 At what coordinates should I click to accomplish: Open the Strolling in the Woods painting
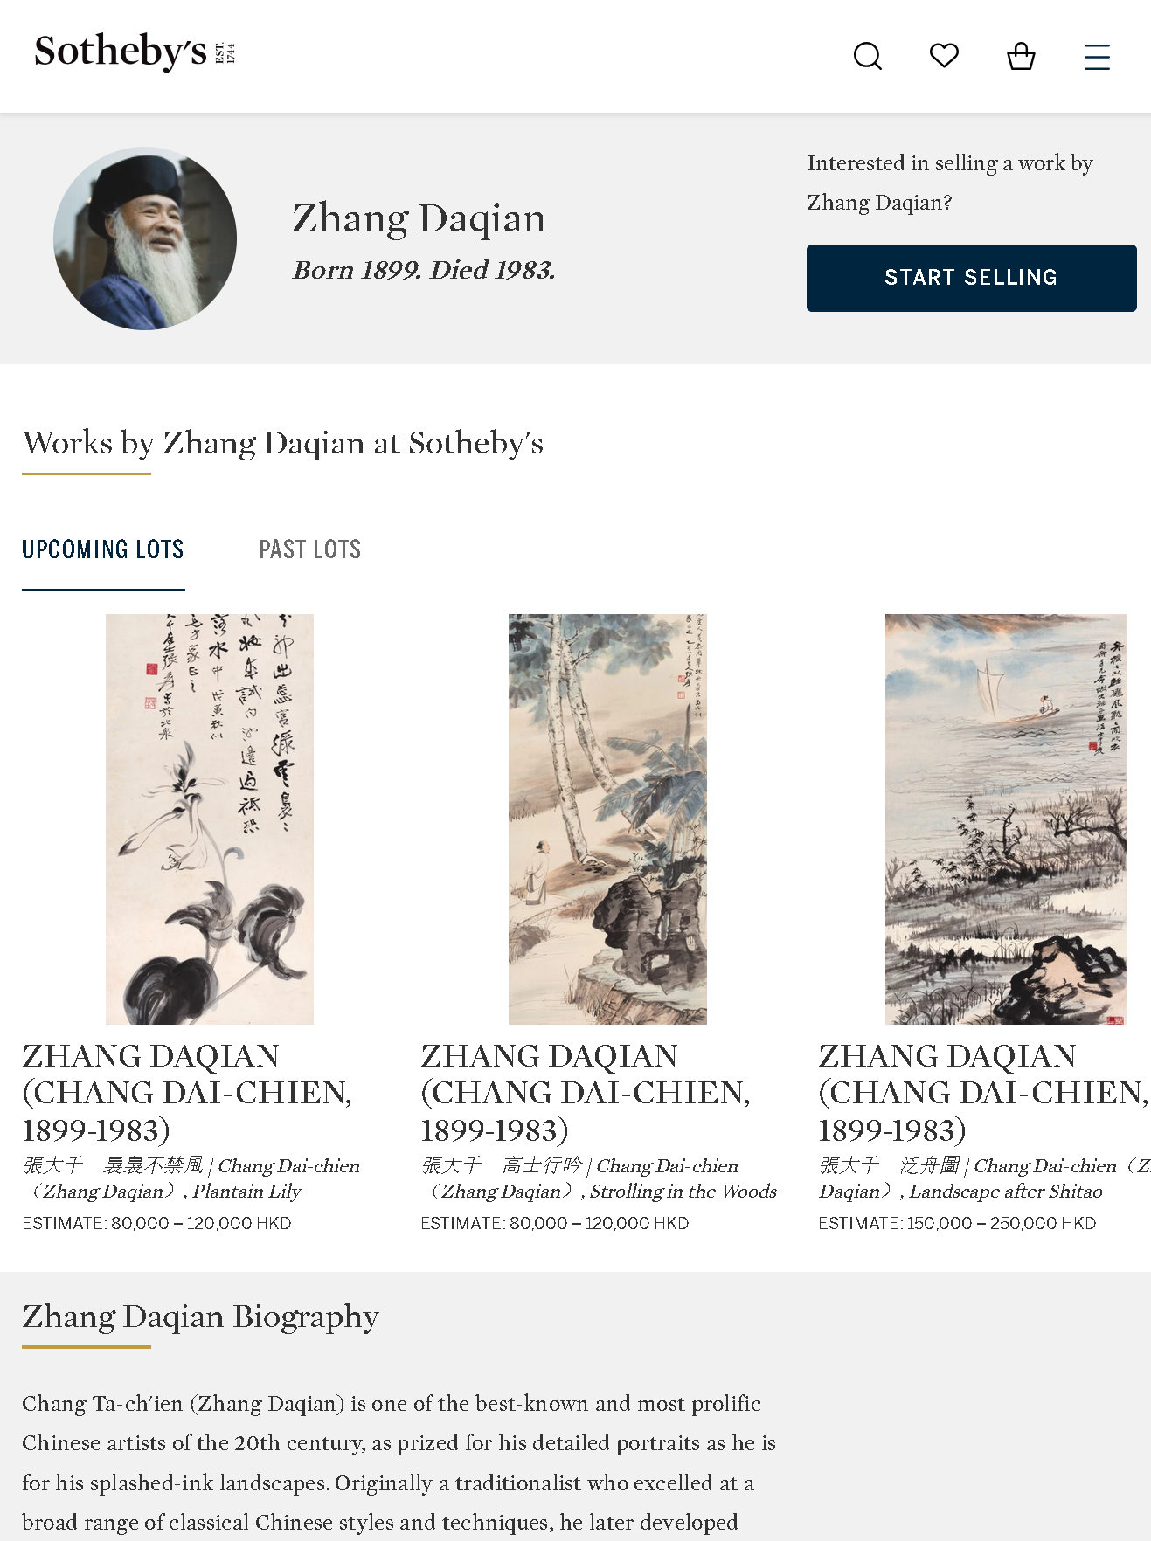click(607, 819)
